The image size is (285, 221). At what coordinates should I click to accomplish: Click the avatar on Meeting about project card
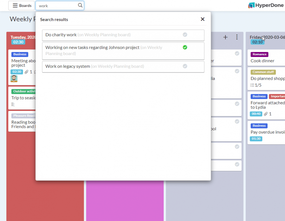click(x=14, y=78)
